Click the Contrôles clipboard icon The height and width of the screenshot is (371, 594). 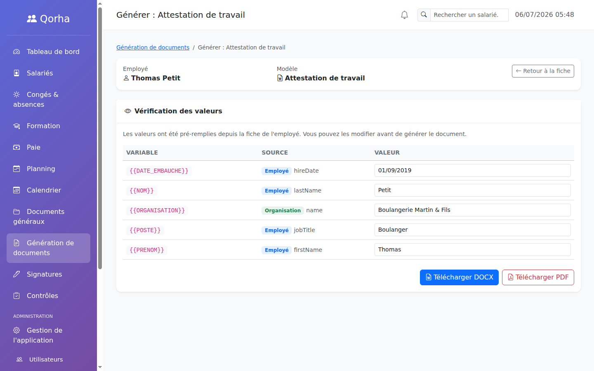(16, 296)
